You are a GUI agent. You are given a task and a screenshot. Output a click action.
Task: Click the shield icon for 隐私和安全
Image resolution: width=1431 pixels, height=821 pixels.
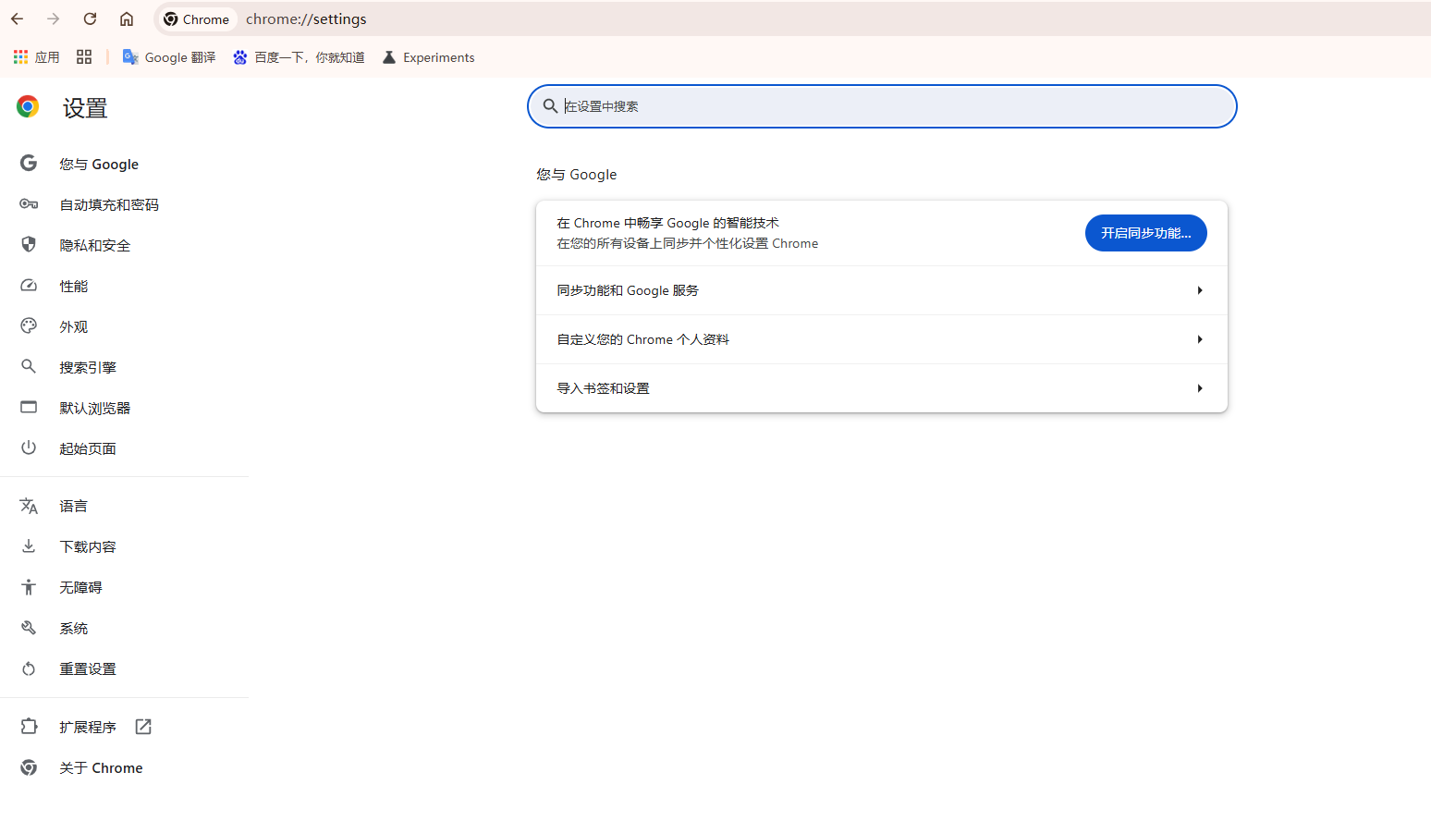click(29, 245)
